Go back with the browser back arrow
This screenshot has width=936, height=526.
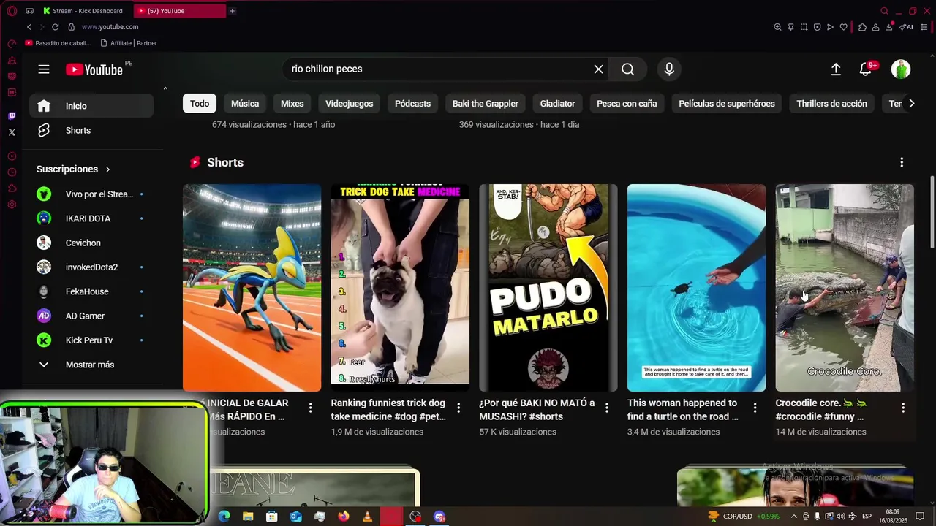tap(29, 27)
